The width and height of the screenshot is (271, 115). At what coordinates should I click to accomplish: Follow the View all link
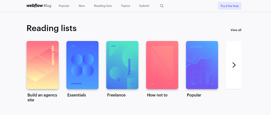click(x=236, y=30)
